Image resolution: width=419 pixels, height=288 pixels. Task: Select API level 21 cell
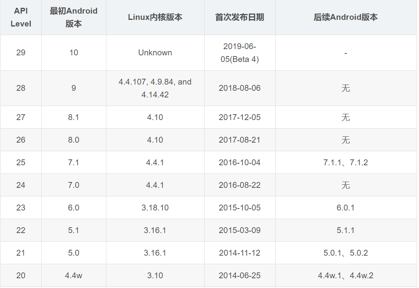pos(21,253)
